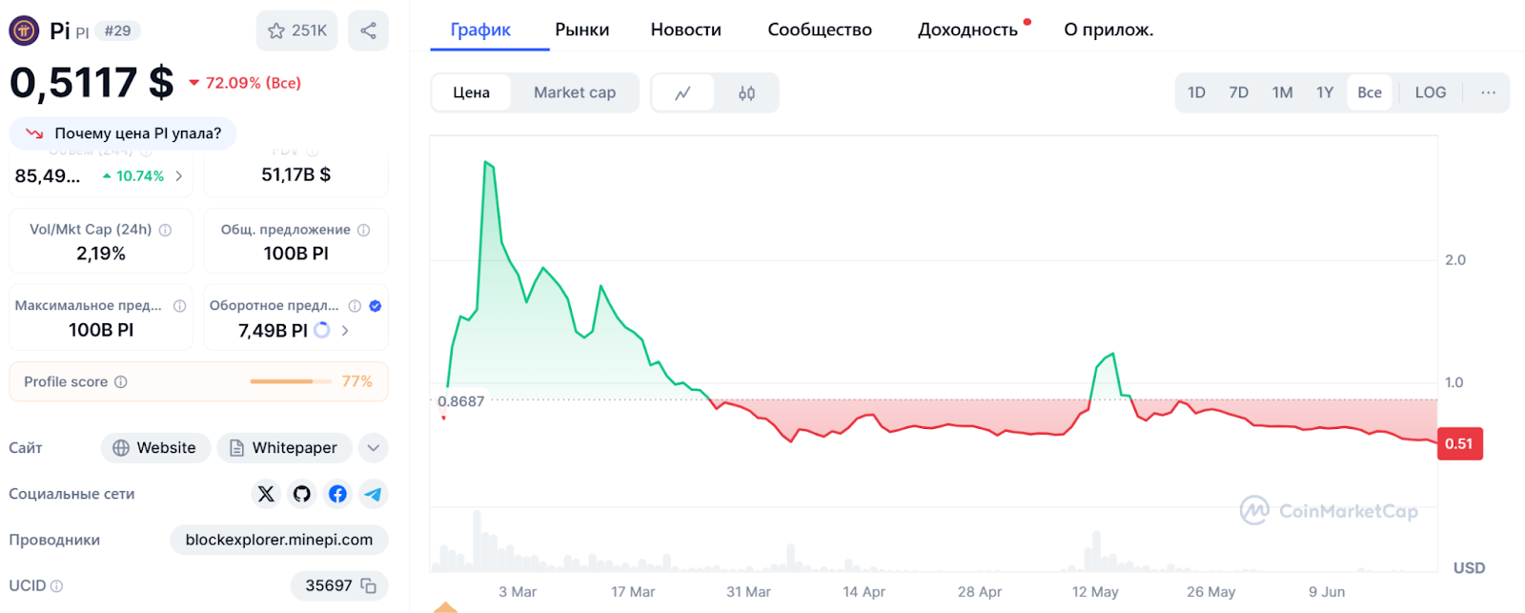Click info icon next to Vol/Mkt Cap (24h)
1525x613 pixels.
[x=165, y=230]
